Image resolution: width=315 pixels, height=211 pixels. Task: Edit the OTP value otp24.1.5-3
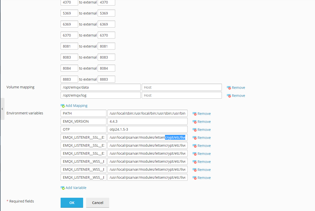click(x=147, y=129)
